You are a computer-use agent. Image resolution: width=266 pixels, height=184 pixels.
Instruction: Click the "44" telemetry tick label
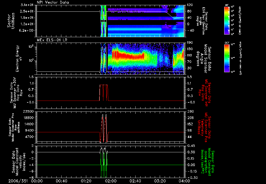point(189,137)
